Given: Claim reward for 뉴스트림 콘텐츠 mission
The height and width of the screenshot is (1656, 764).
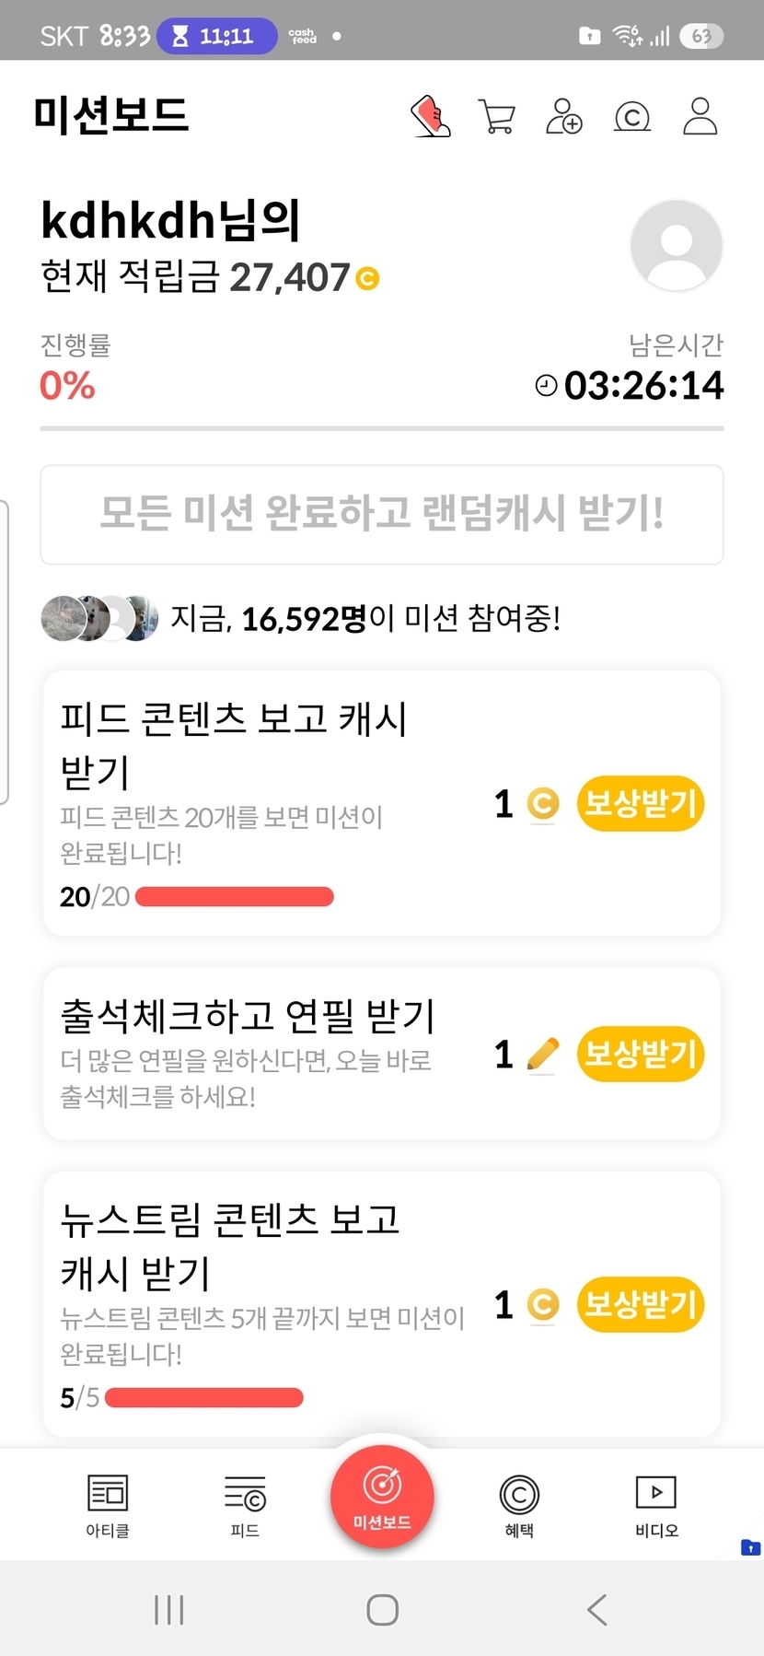Looking at the screenshot, I should 640,1304.
